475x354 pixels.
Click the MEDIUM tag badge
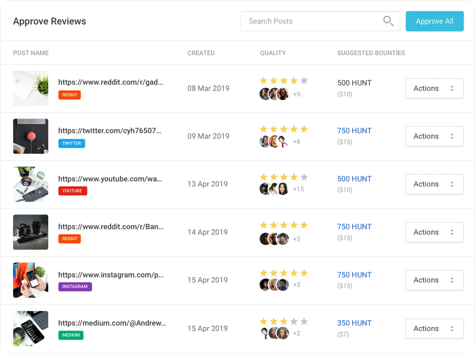click(71, 335)
